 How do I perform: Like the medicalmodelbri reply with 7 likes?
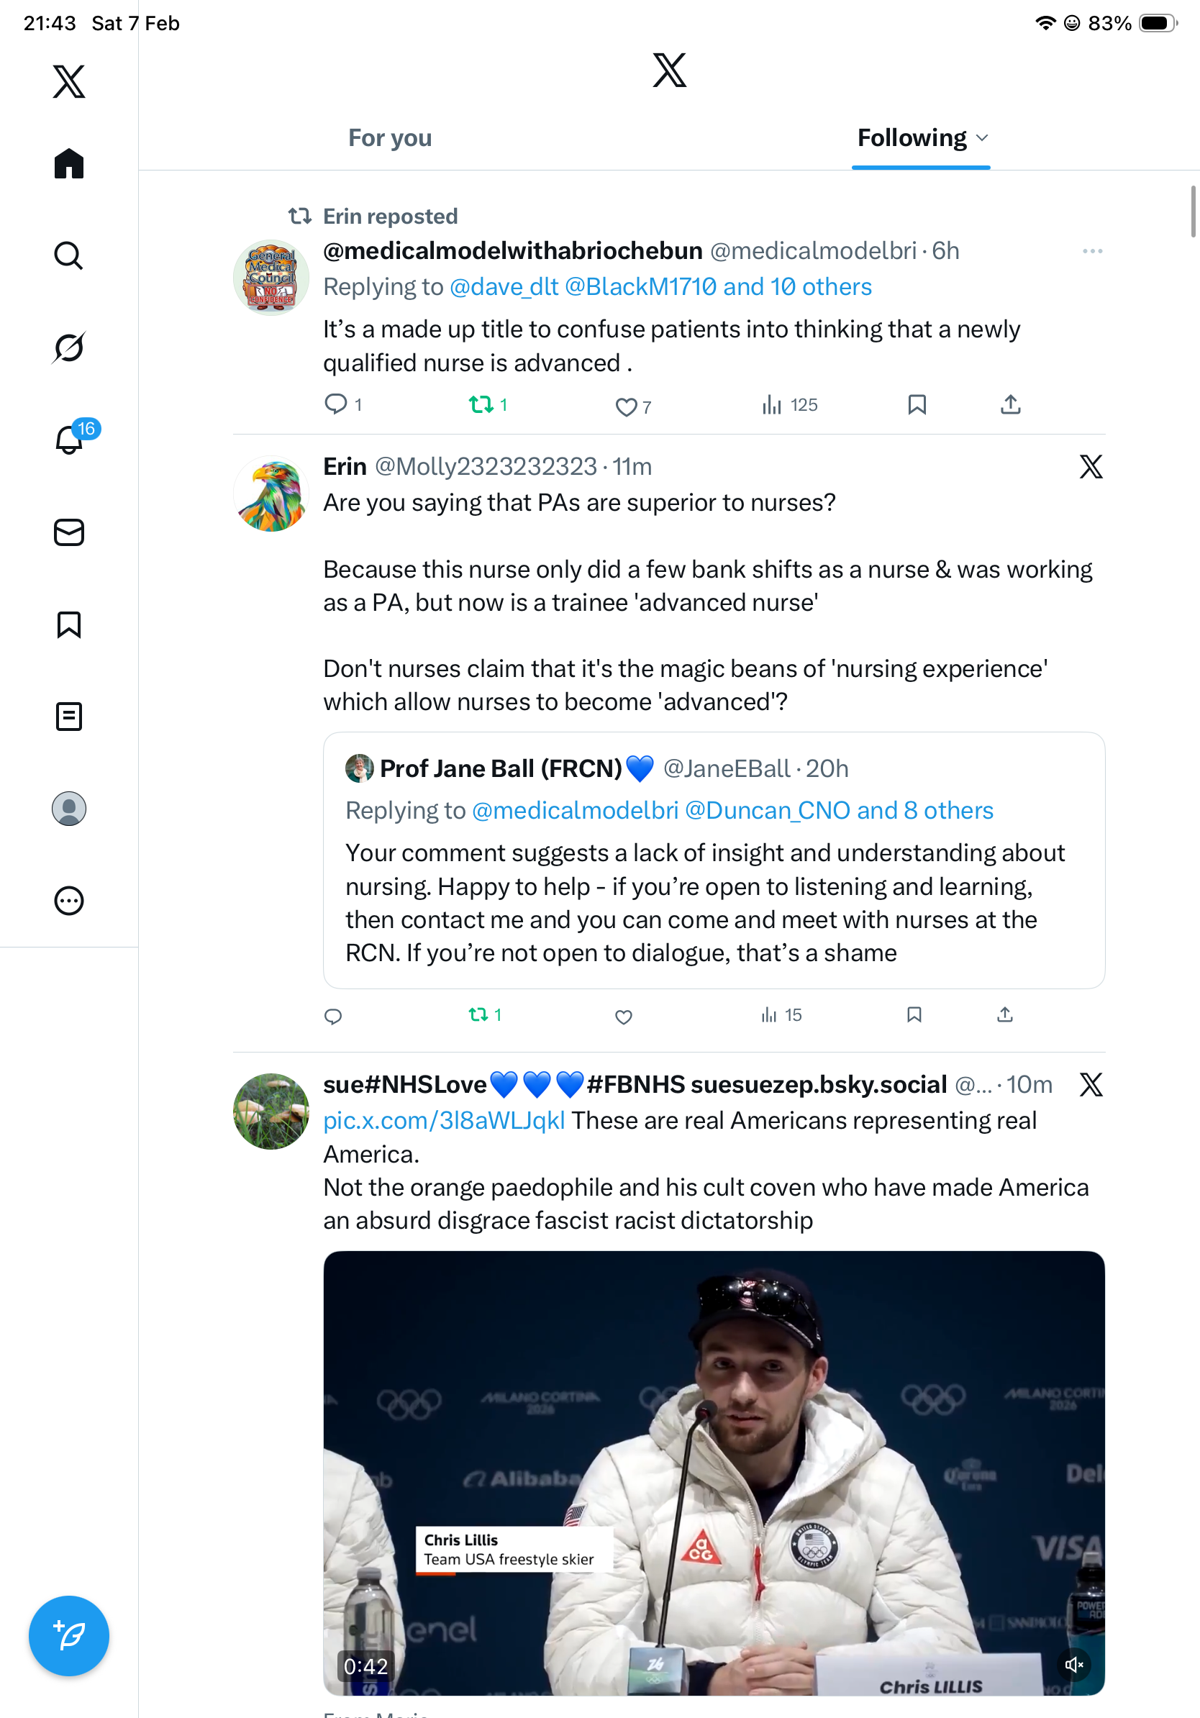point(625,406)
